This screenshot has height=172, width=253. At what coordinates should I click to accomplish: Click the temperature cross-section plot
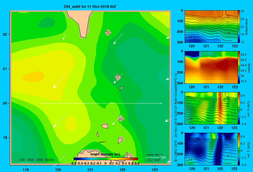coord(211,27)
